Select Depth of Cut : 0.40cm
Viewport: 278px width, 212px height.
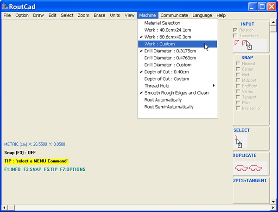[177, 72]
